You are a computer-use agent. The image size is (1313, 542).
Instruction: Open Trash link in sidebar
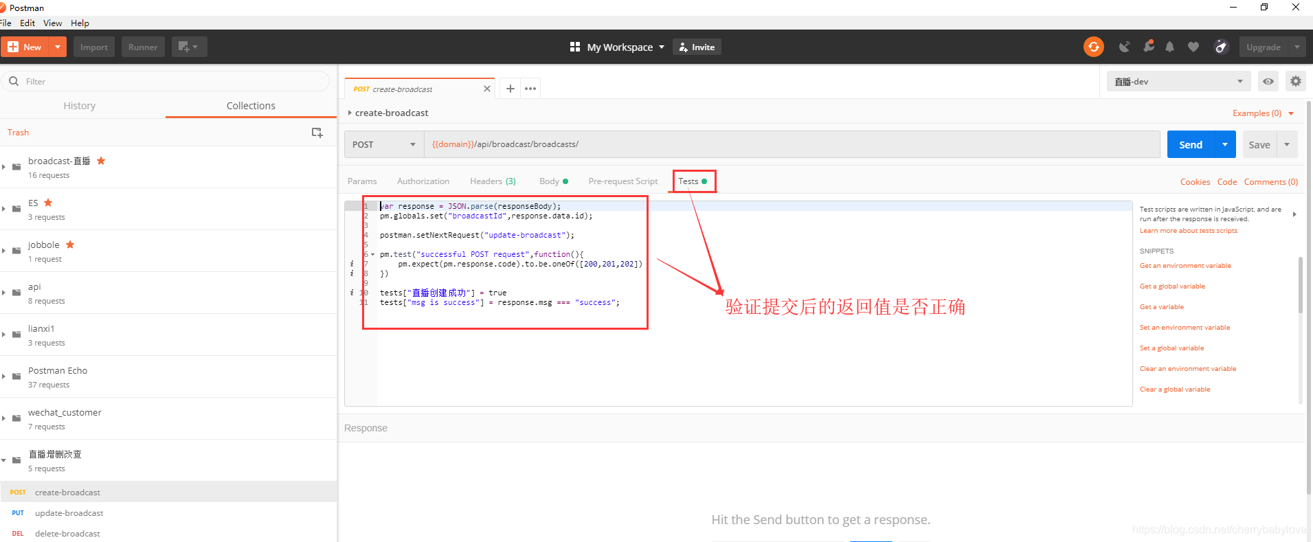coord(19,133)
